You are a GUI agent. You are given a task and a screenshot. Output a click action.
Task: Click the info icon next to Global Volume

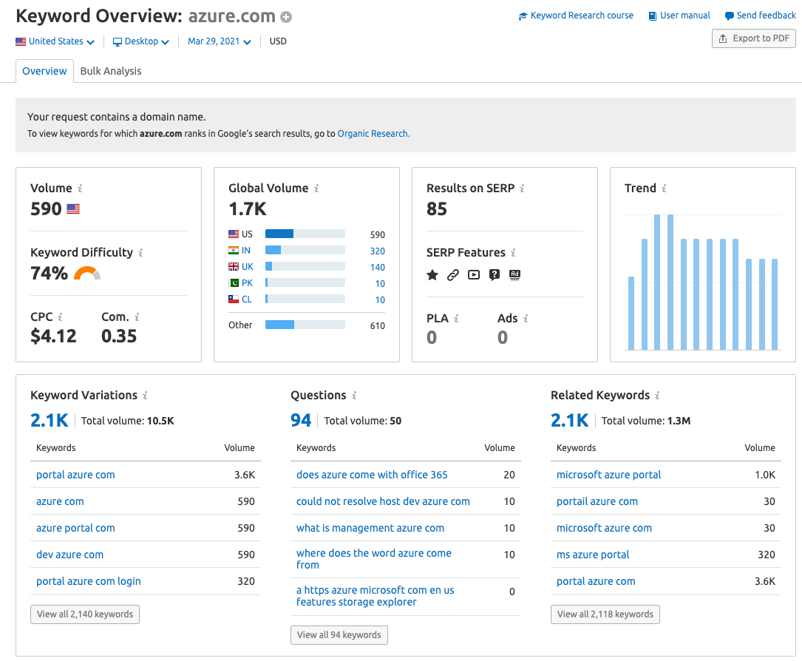[316, 189]
